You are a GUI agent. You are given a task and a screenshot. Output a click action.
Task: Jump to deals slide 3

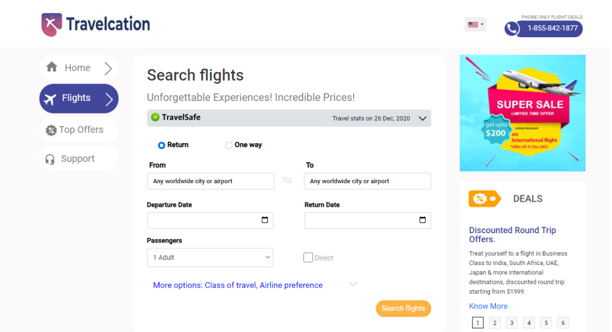[x=512, y=323]
